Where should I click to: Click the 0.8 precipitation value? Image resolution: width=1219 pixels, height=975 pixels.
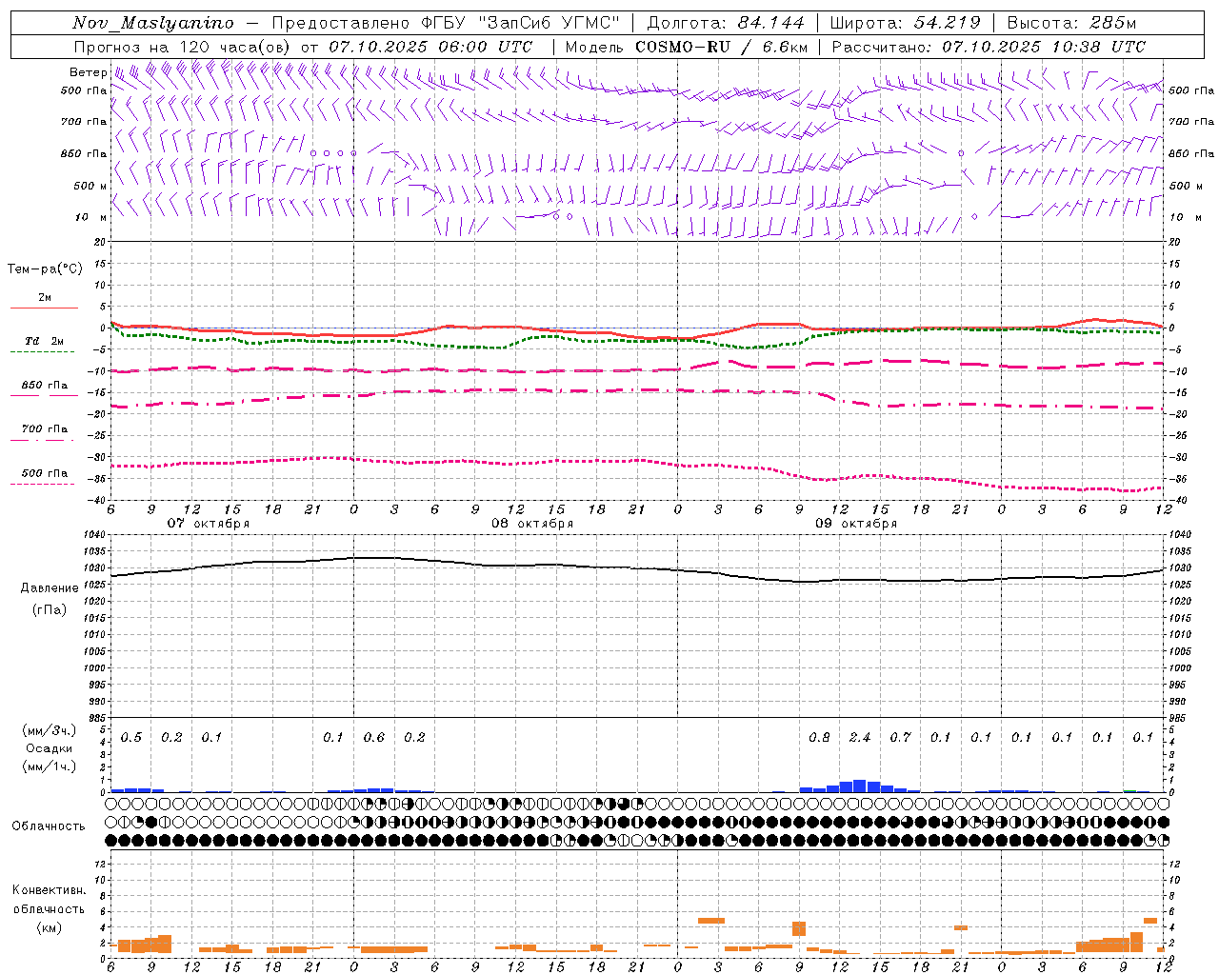tap(819, 737)
